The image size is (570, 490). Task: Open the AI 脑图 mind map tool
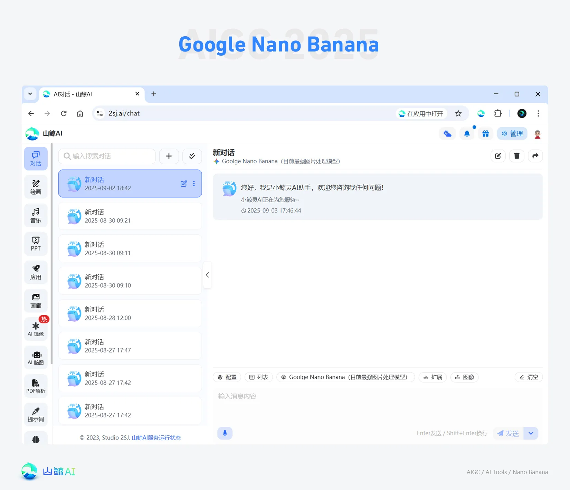[36, 358]
